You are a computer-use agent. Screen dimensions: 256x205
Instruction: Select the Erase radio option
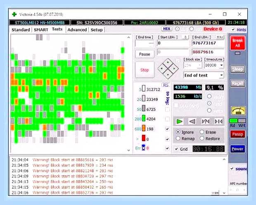(202, 132)
